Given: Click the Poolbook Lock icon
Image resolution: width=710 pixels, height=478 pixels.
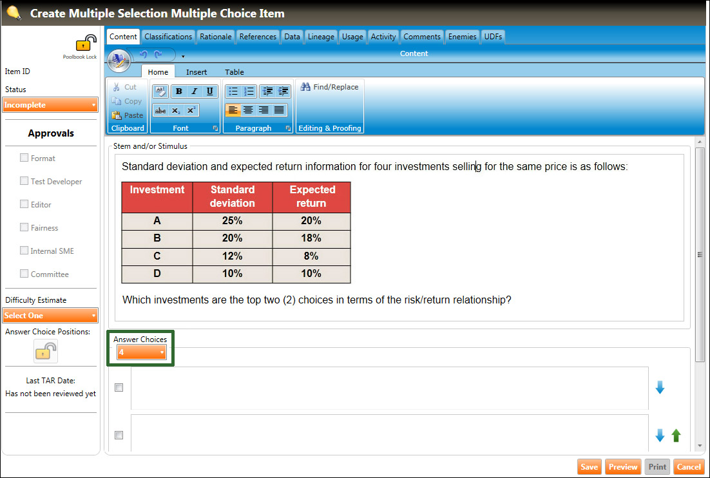Looking at the screenshot, I should coord(85,44).
